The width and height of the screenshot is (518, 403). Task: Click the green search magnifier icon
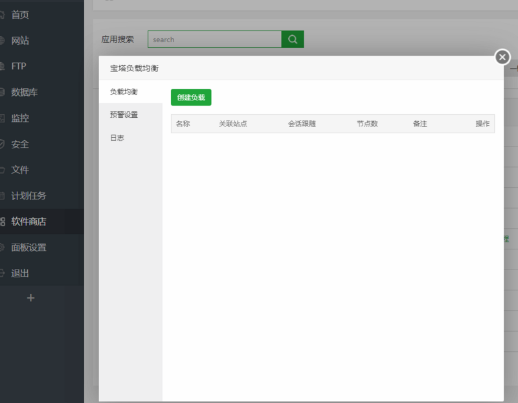[293, 40]
